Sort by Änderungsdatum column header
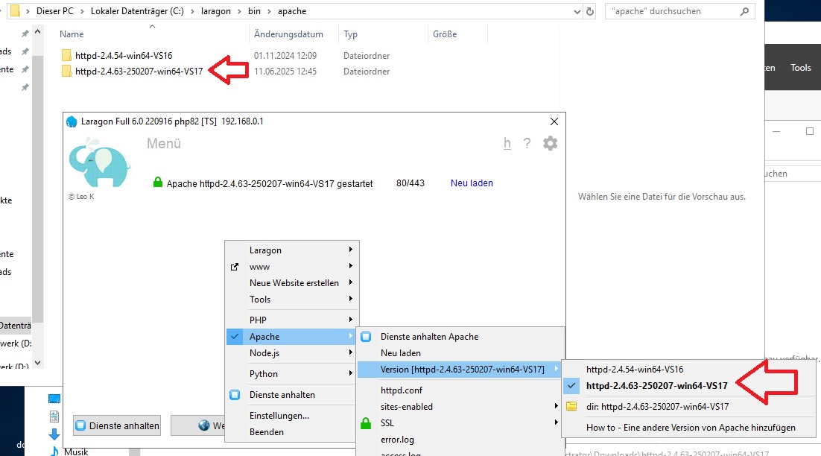The height and width of the screenshot is (456, 821). tap(288, 34)
